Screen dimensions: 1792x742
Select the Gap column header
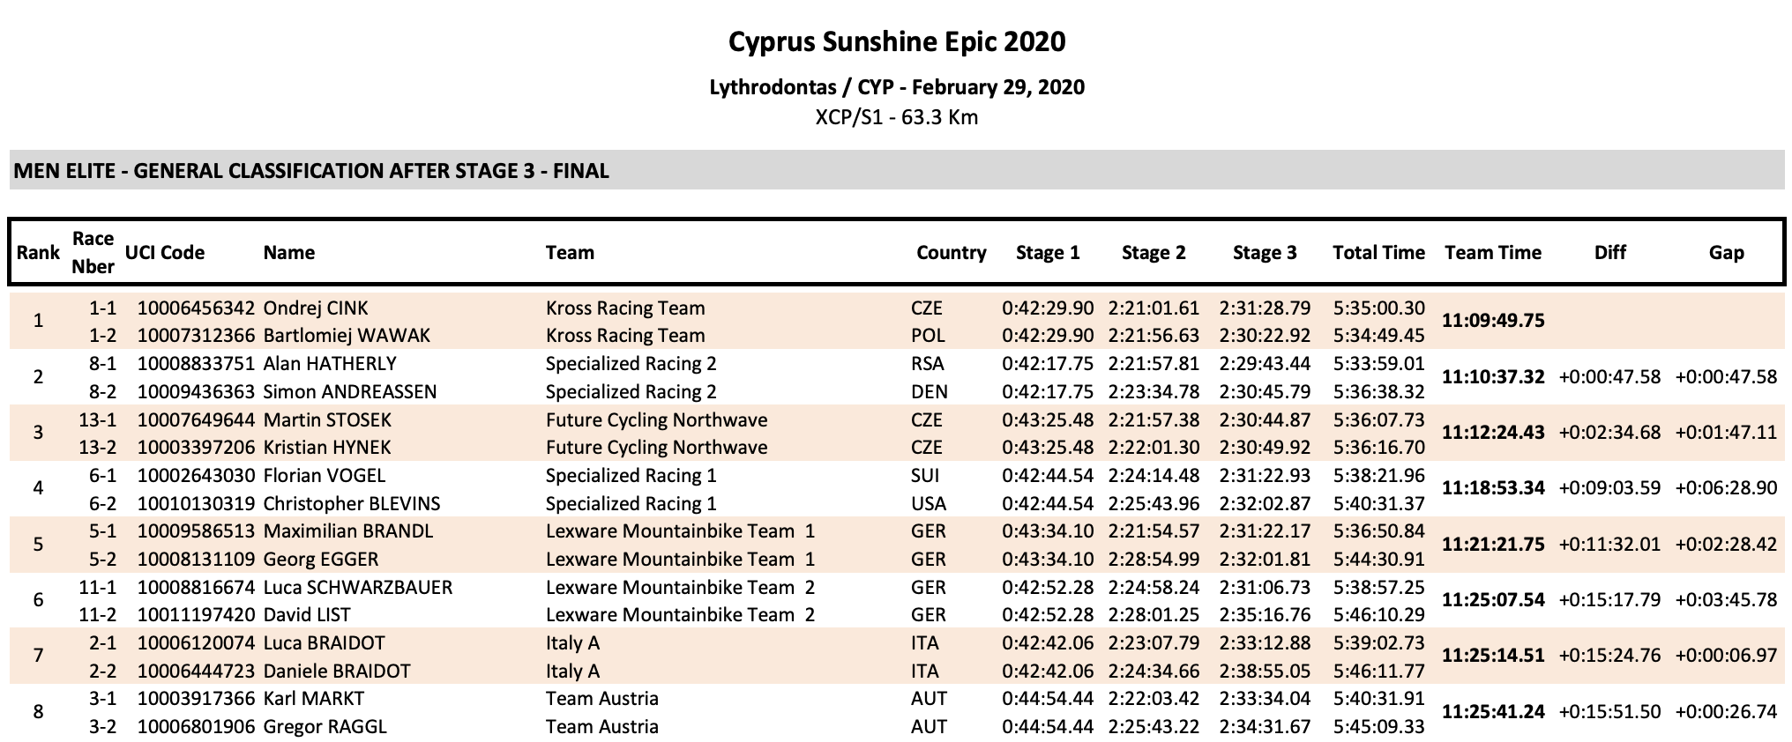point(1726,253)
